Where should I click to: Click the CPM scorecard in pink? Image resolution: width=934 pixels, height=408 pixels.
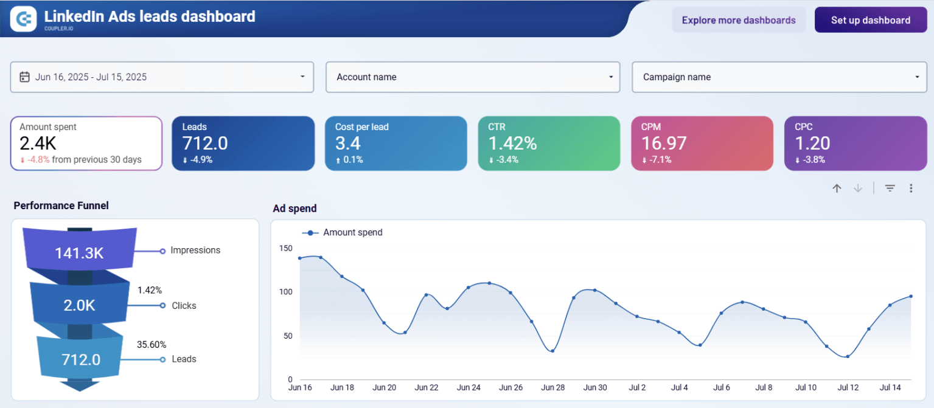click(702, 143)
